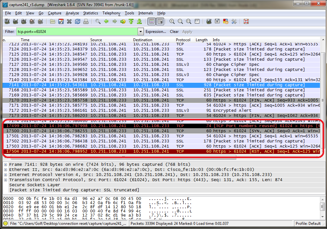Open the coloring rules icon
327x229 pixels.
coord(225,21)
